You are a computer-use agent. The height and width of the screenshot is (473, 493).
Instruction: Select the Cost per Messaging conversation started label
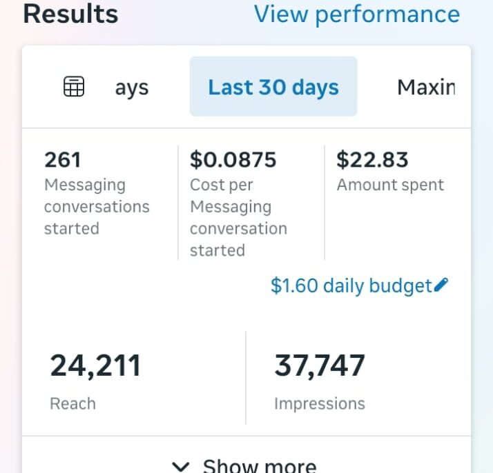pos(238,217)
